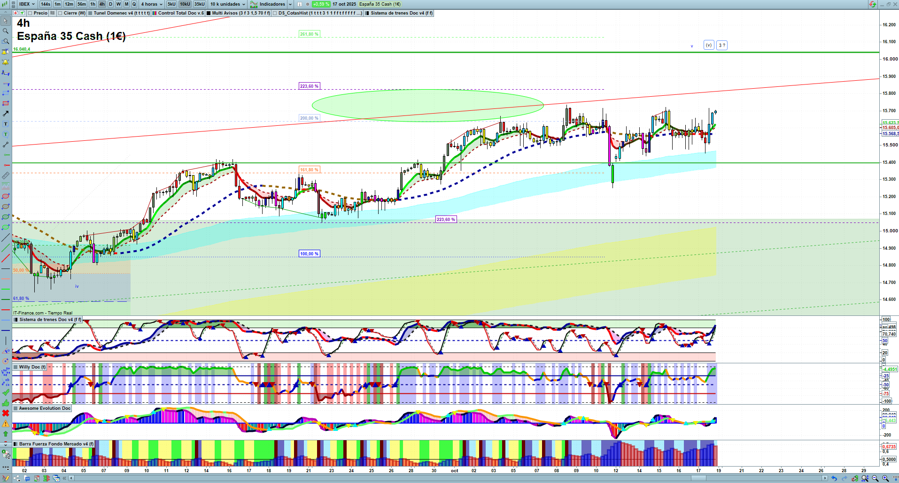Screen dimensions: 899x483
Task: Toggle Control Total Doc v.6 indicator visibility
Action: click(x=155, y=13)
